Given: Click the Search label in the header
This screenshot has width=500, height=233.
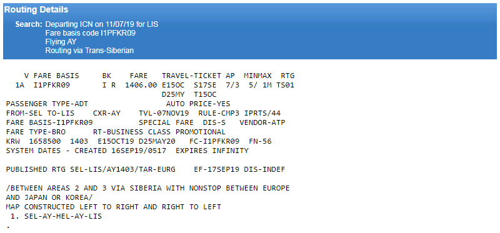Looking at the screenshot, I should 29,24.
